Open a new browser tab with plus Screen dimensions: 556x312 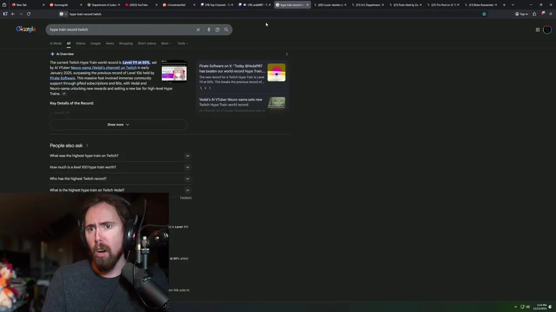504,5
